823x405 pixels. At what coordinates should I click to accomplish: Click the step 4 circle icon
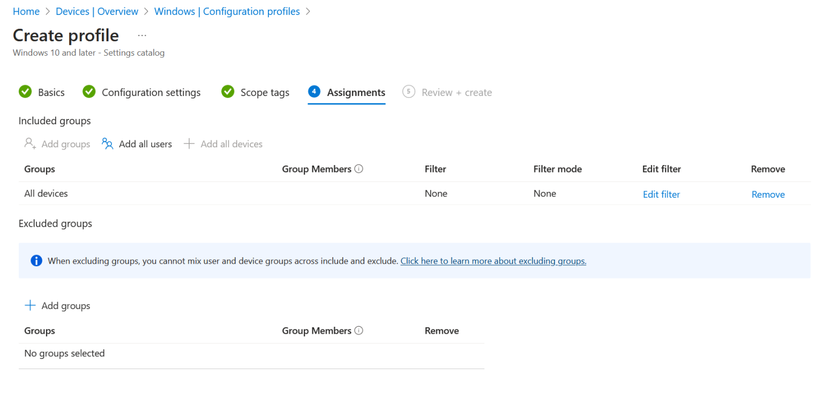tap(314, 92)
